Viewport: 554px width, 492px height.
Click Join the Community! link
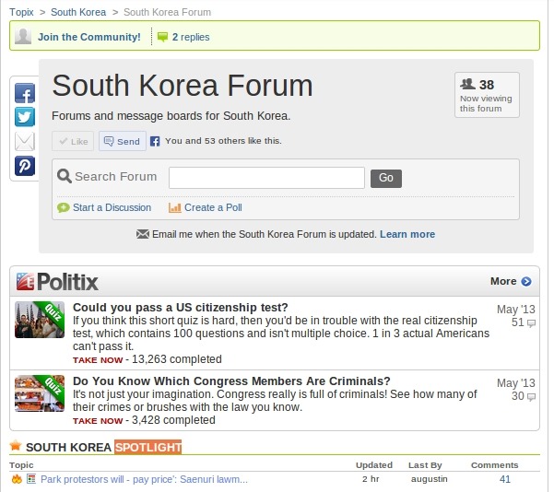click(89, 37)
